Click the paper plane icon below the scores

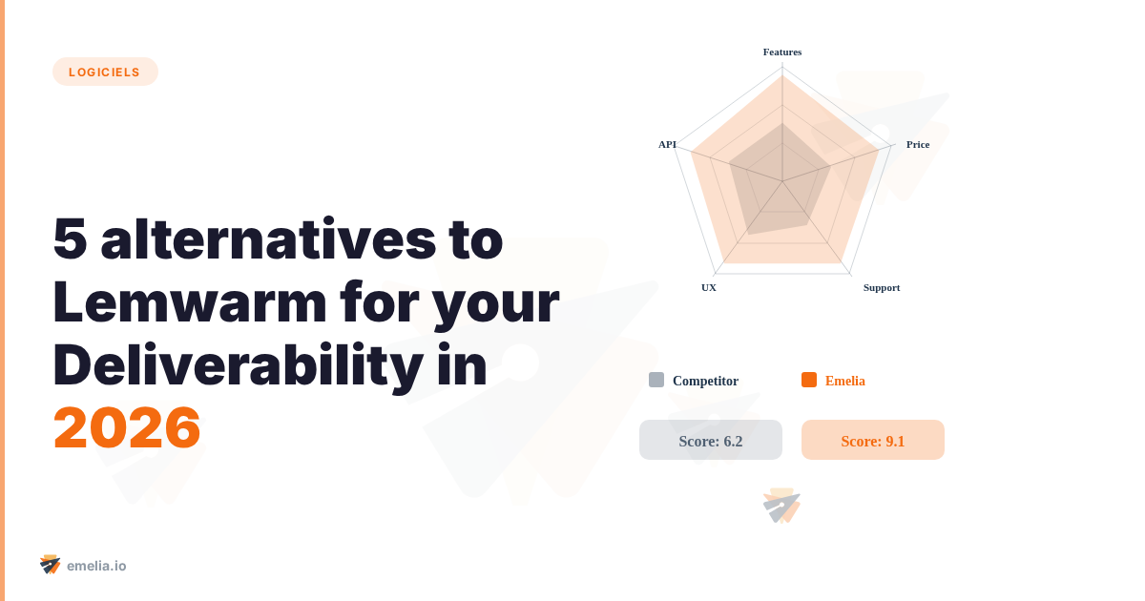(x=781, y=506)
